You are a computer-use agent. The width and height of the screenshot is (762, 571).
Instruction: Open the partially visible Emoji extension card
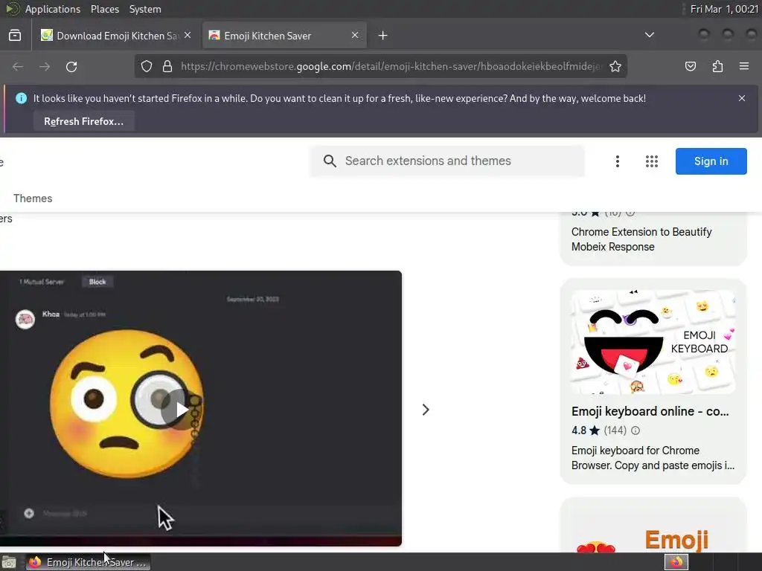pos(653,524)
